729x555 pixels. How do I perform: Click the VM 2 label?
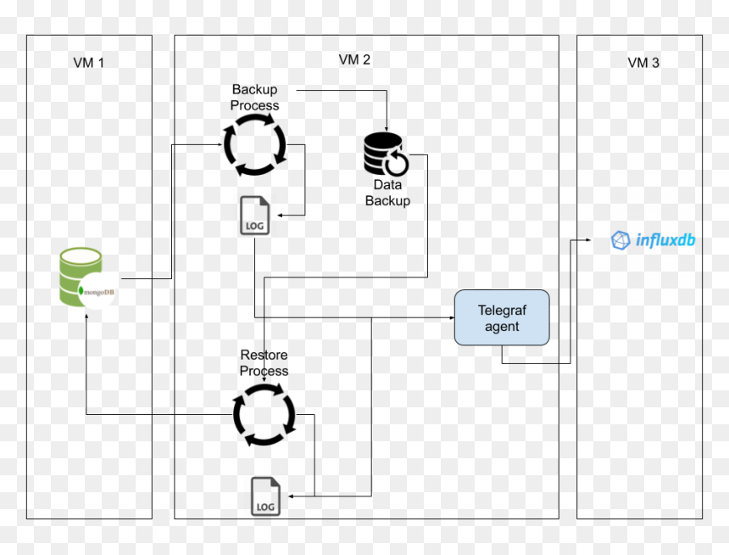[x=354, y=59]
